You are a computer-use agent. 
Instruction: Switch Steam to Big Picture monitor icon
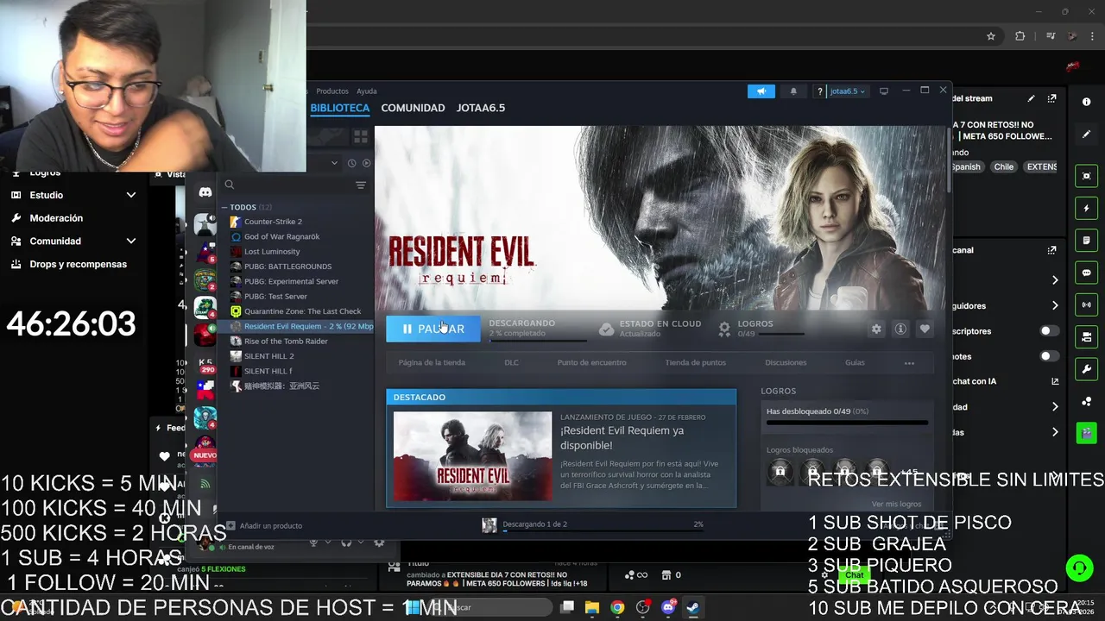(x=884, y=91)
